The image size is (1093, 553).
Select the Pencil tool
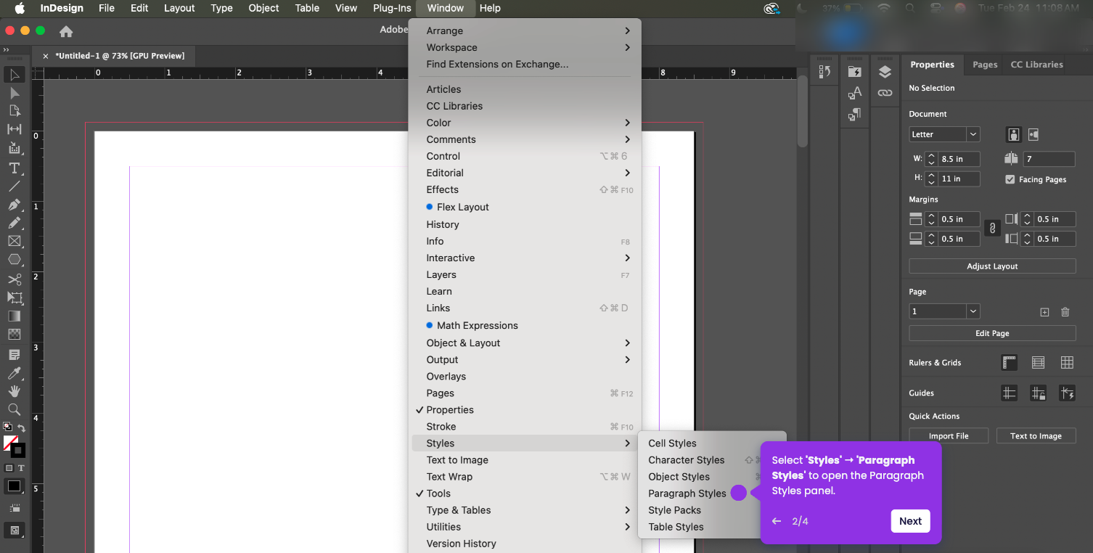(x=15, y=223)
